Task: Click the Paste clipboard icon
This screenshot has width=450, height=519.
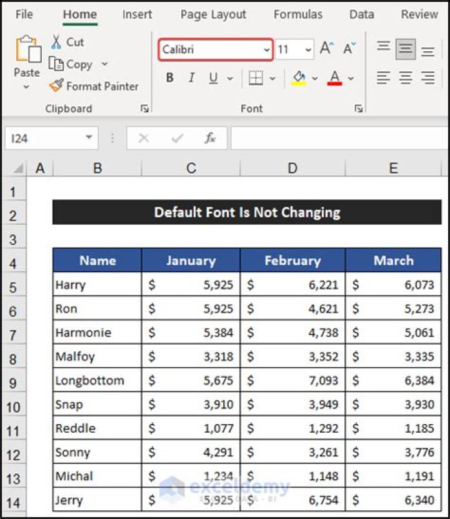Action: [28, 49]
